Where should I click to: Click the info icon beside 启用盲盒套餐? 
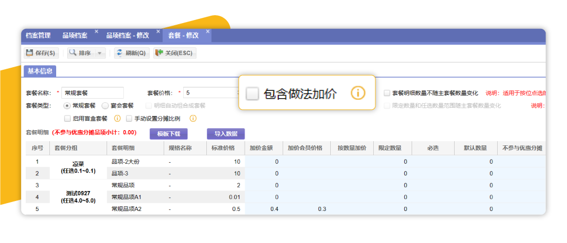click(x=117, y=118)
